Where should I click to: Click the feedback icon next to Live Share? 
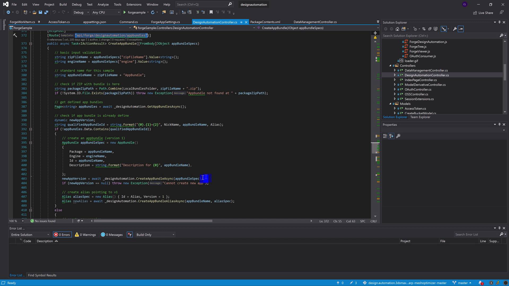click(x=502, y=12)
